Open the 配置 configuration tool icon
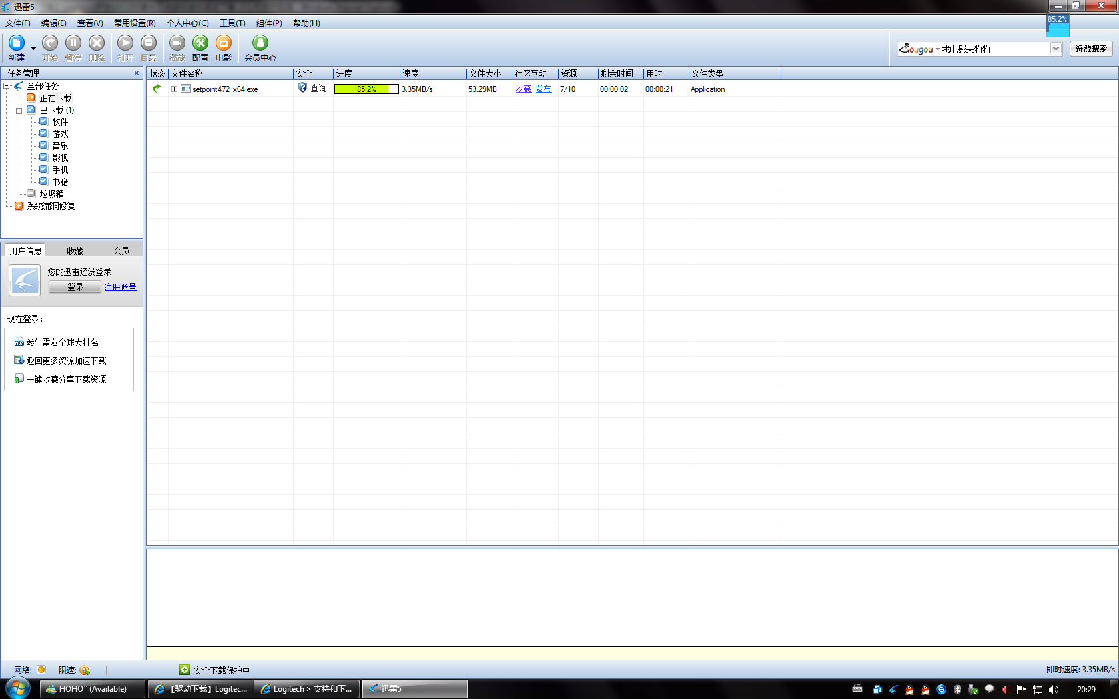This screenshot has height=699, width=1119. (200, 43)
